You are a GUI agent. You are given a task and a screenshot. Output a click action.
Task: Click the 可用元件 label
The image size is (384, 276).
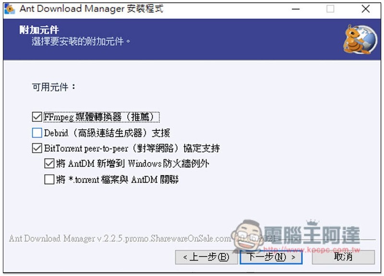click(54, 87)
